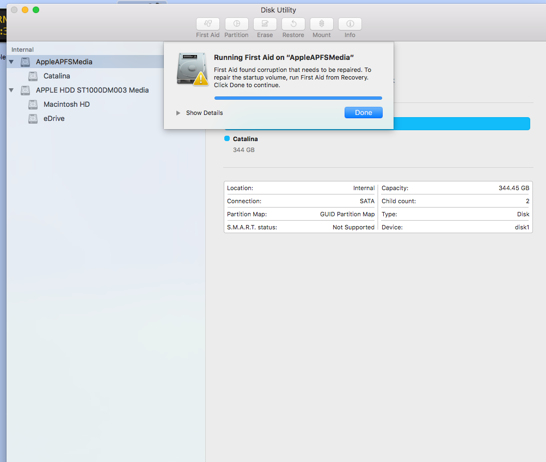The image size is (546, 462).
Task: Click the dialog title Running First Aid
Action: click(284, 58)
